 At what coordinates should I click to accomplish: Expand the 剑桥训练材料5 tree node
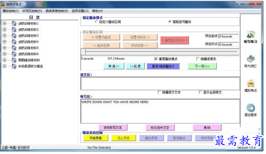click(5, 48)
